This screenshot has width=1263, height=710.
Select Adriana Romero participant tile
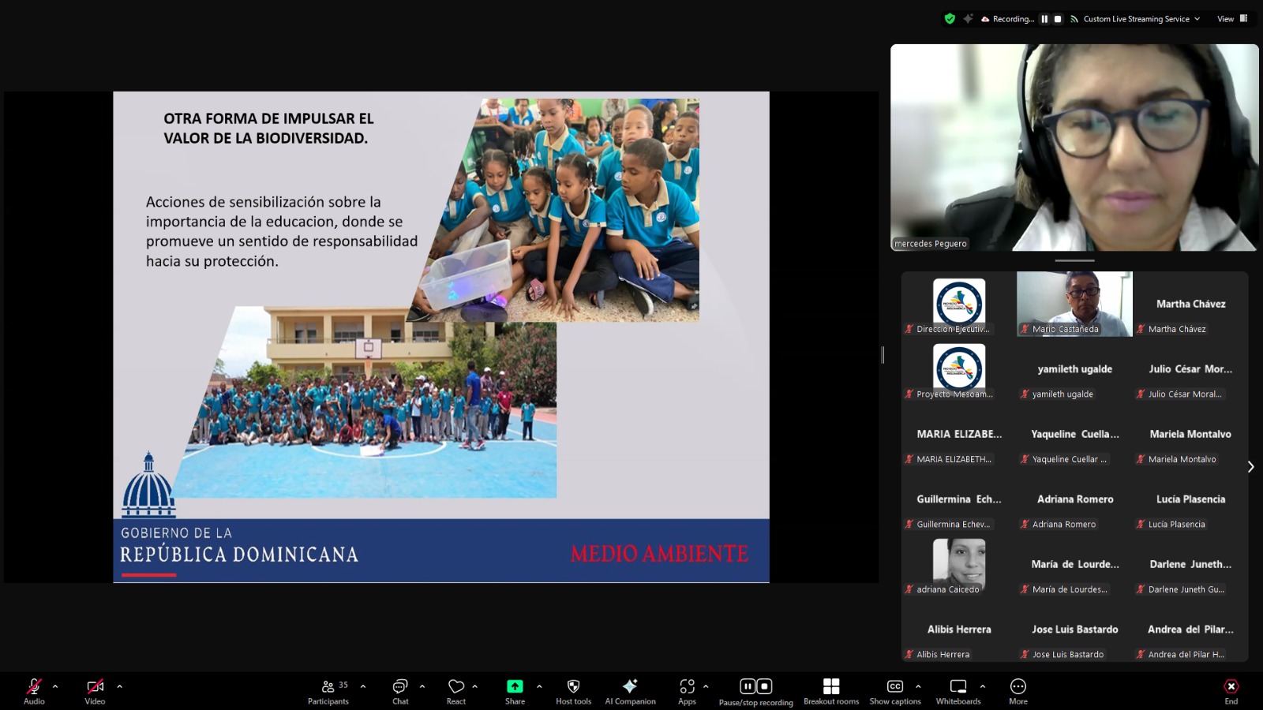(1074, 499)
